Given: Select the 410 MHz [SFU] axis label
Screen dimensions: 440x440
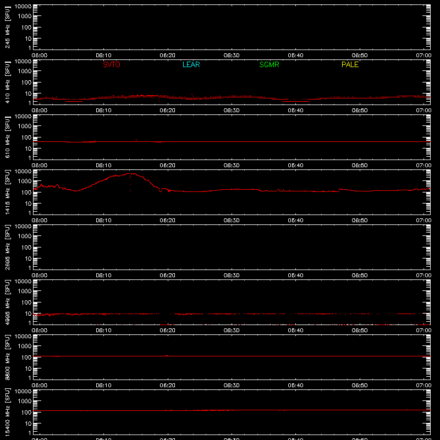Looking at the screenshot, I should [7, 82].
